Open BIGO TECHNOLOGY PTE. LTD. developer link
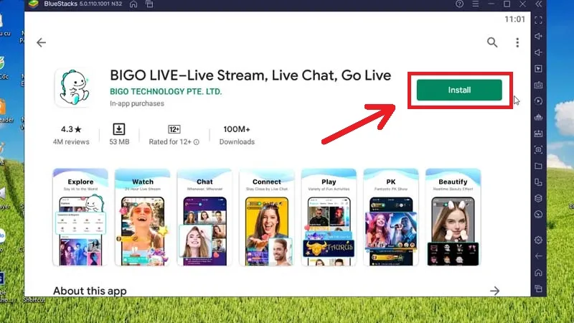Viewport: 574px width, 323px height. coord(166,92)
